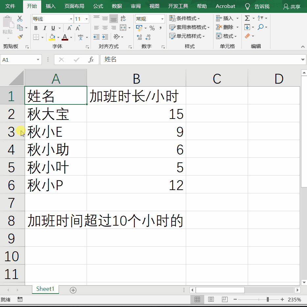The width and height of the screenshot is (307, 307).
Task: Open the number format dropdown showing 常规
Action: [162, 19]
